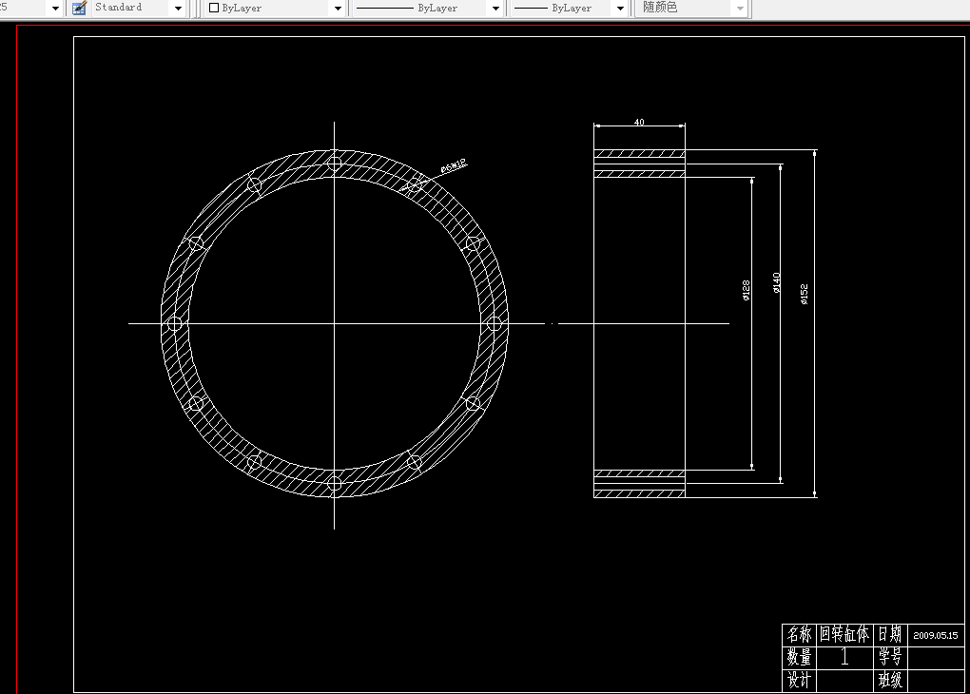
Task: Select the ø6×12 hole leader annotation
Action: point(454,166)
